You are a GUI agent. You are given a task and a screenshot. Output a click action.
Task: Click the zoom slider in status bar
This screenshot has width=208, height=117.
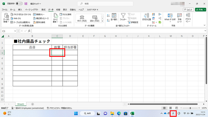(190, 108)
